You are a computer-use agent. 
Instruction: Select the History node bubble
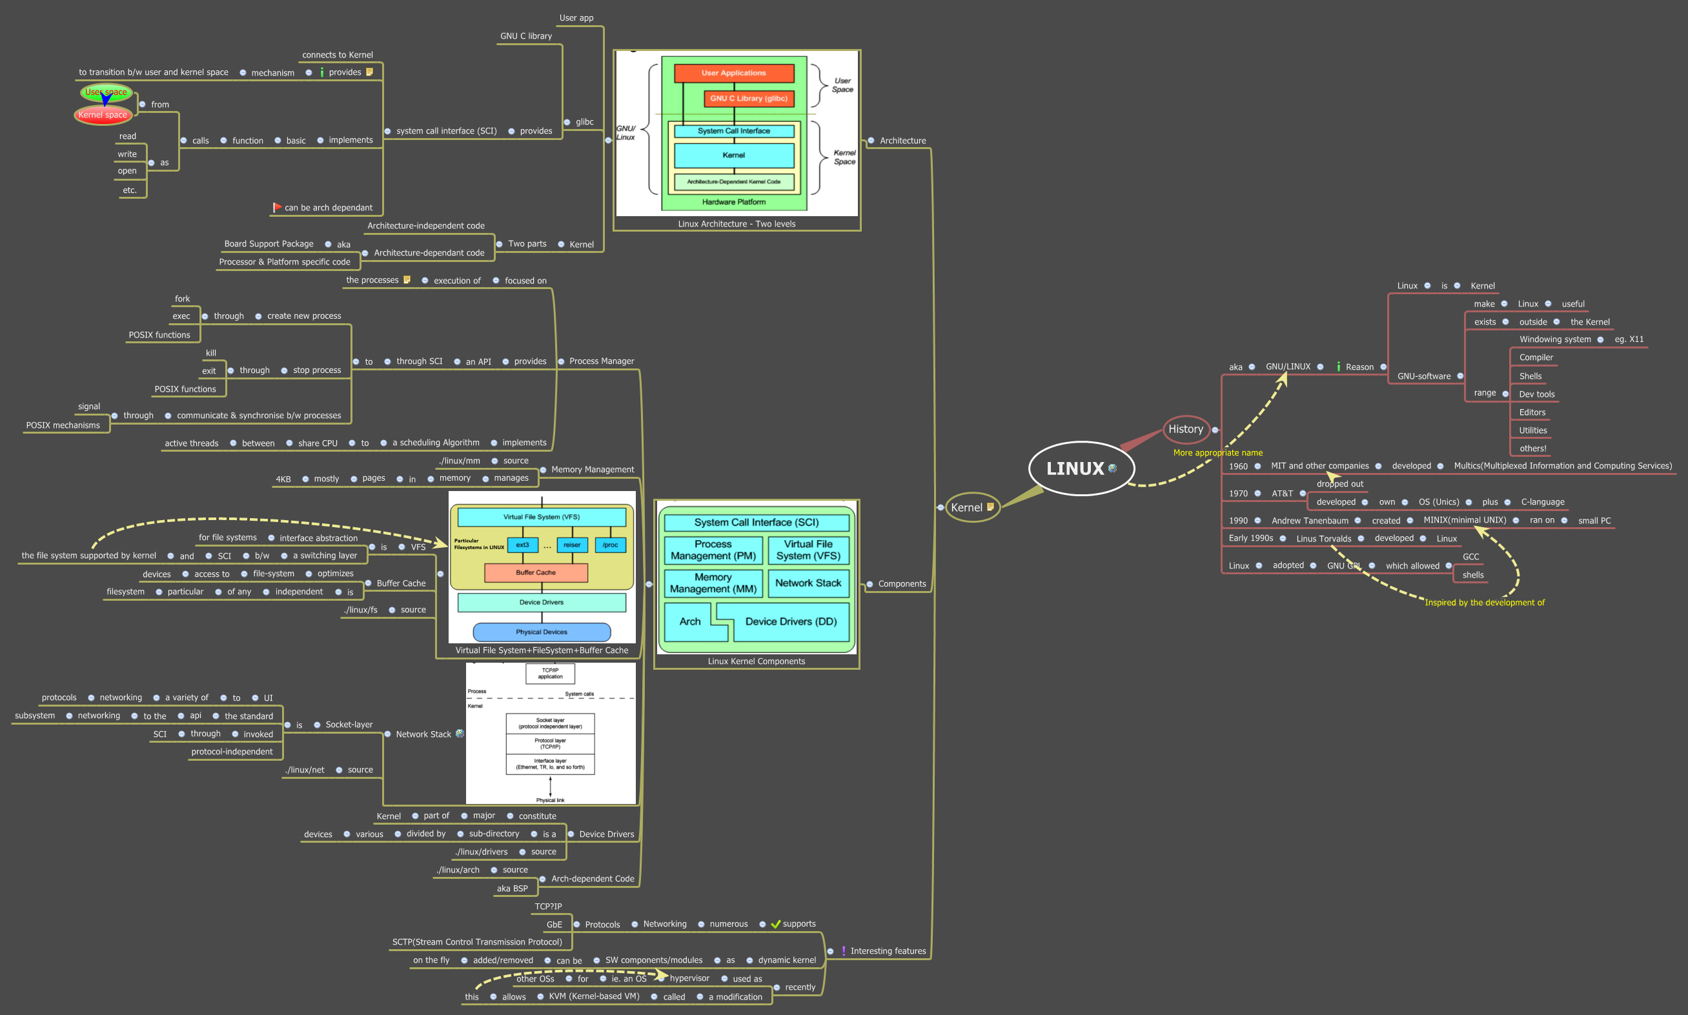(1186, 430)
